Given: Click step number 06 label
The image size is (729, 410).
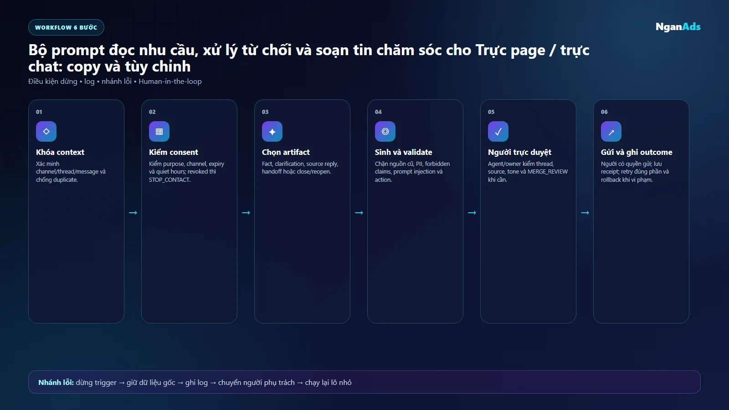Looking at the screenshot, I should (604, 112).
